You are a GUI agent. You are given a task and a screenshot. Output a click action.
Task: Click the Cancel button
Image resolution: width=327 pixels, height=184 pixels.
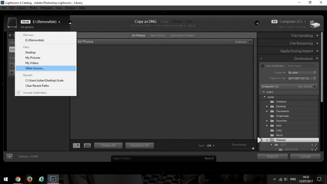(305, 156)
